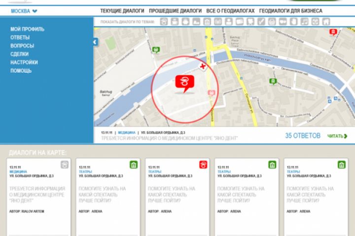Open green map marker right of yellow road
Screen dimensions: 355x236
(273, 82)
